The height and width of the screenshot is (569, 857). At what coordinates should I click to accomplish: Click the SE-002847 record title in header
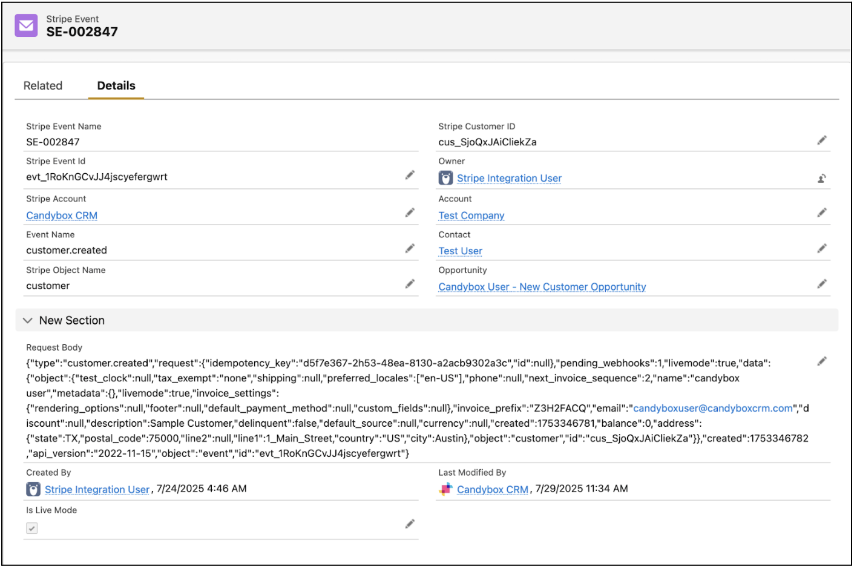point(82,32)
